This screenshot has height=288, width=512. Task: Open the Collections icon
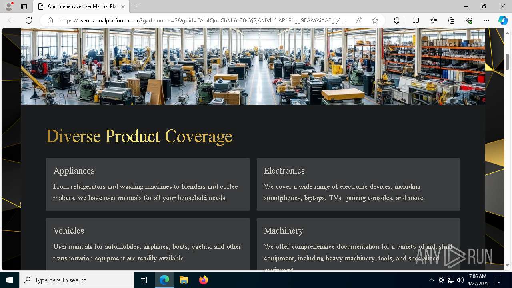pos(451,20)
